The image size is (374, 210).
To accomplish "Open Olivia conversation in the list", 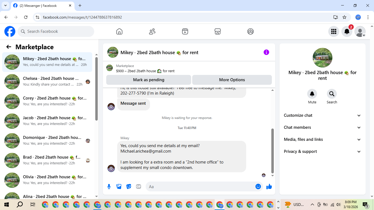I will coord(47,180).
